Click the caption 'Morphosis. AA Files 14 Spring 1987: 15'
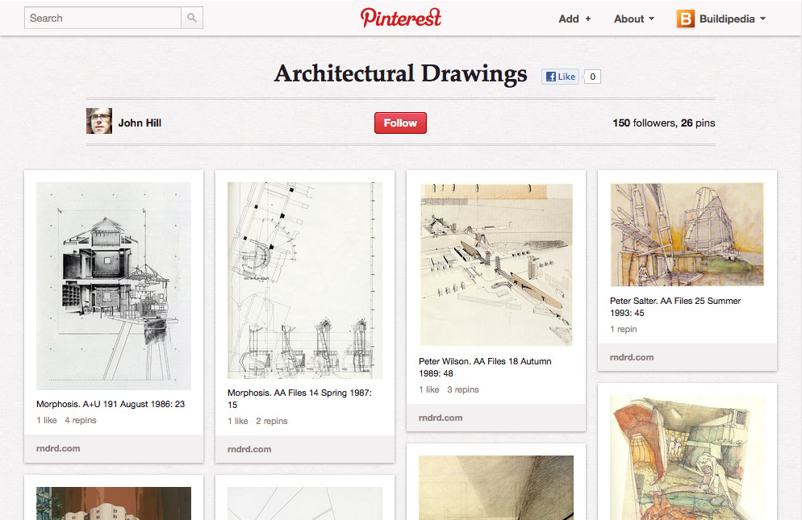The width and height of the screenshot is (802, 520). click(299, 399)
